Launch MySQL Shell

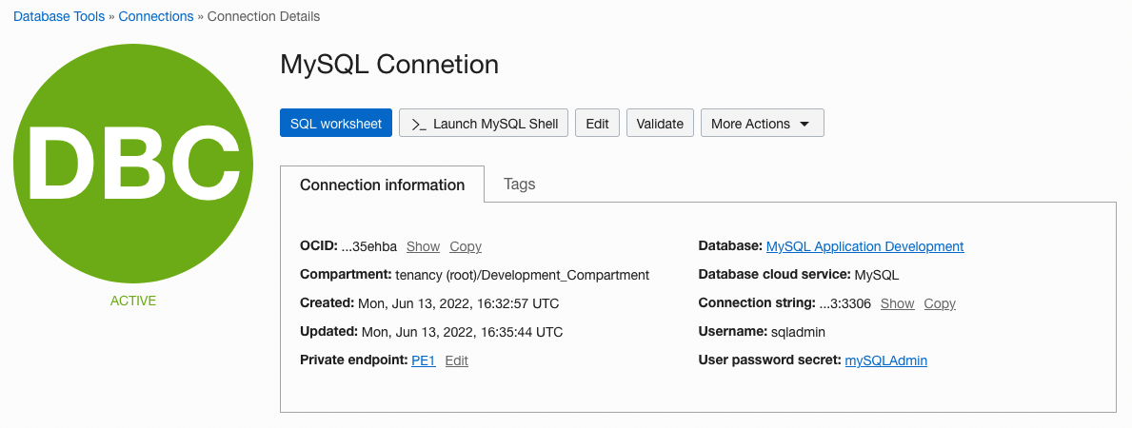tap(484, 124)
